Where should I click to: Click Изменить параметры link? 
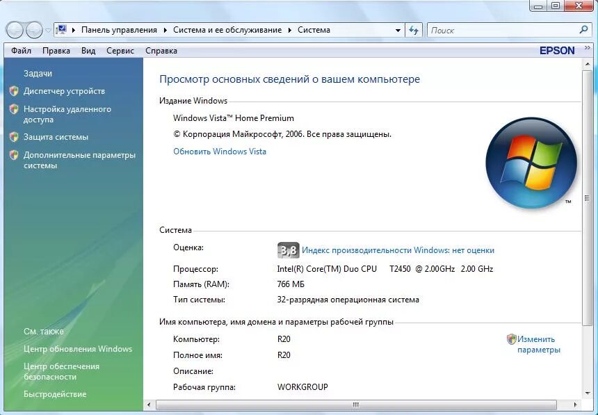pos(538,344)
